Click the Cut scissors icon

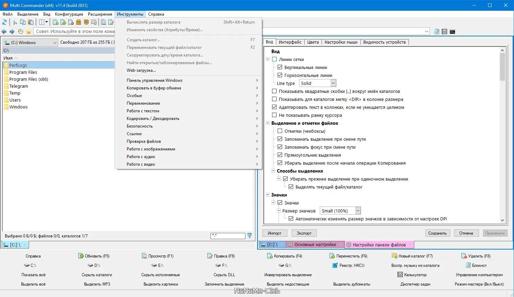point(15,22)
